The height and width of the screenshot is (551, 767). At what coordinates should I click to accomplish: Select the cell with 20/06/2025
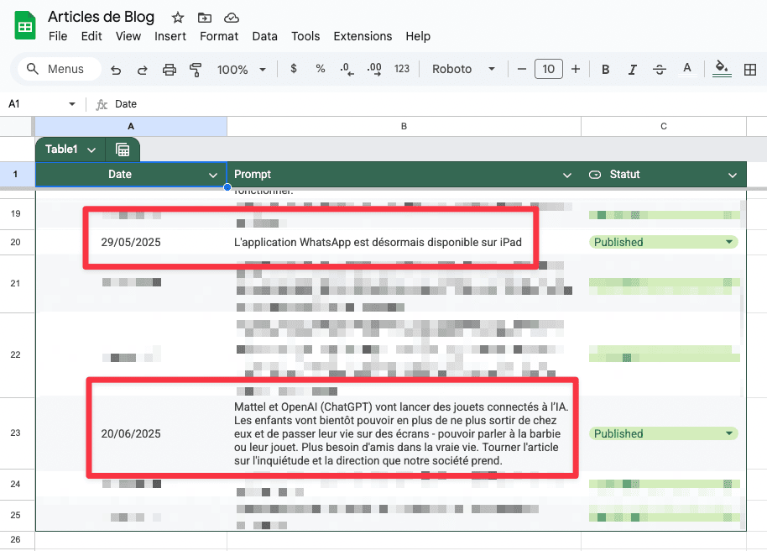click(131, 433)
